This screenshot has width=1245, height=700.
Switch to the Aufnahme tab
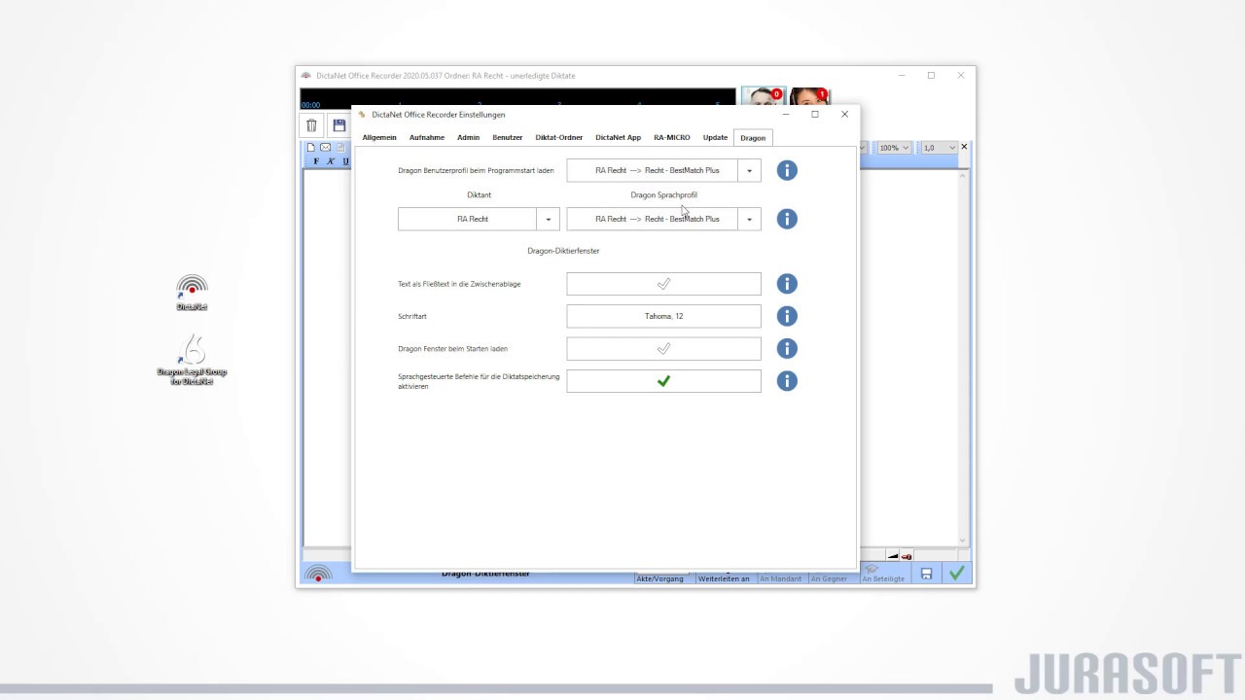point(427,138)
